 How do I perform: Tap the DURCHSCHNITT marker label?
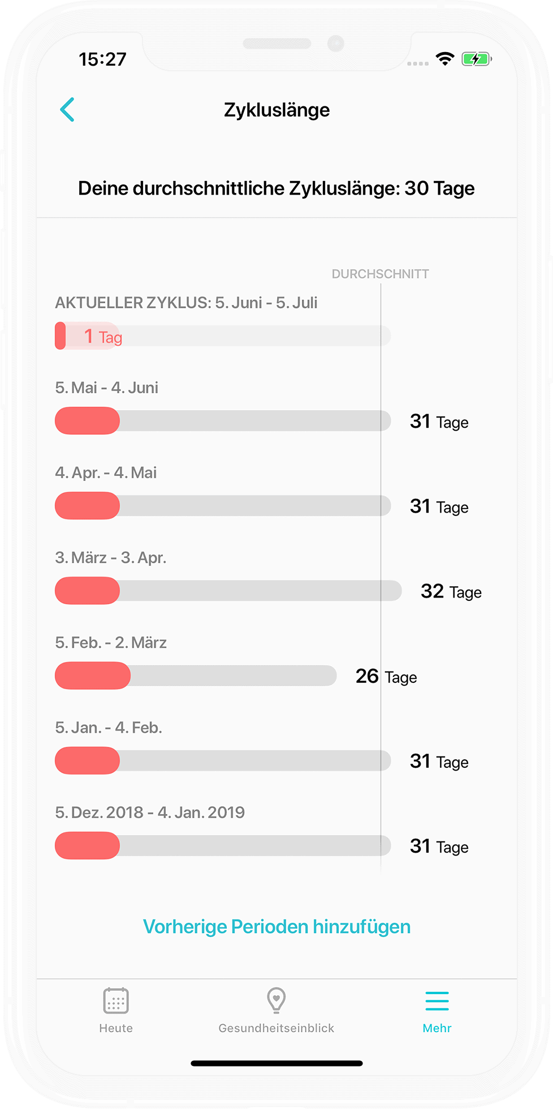[380, 274]
